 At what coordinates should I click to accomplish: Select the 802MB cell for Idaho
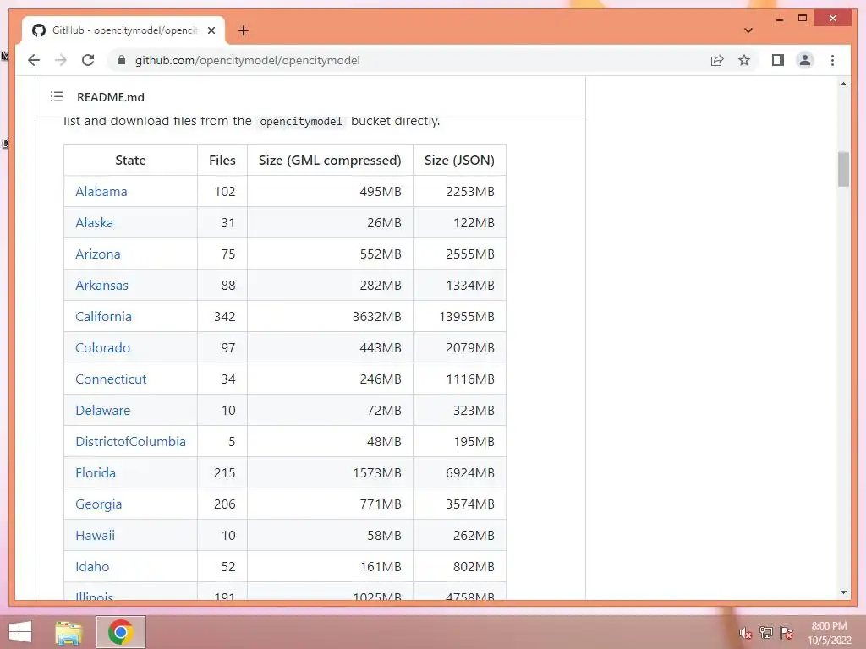pyautogui.click(x=459, y=567)
